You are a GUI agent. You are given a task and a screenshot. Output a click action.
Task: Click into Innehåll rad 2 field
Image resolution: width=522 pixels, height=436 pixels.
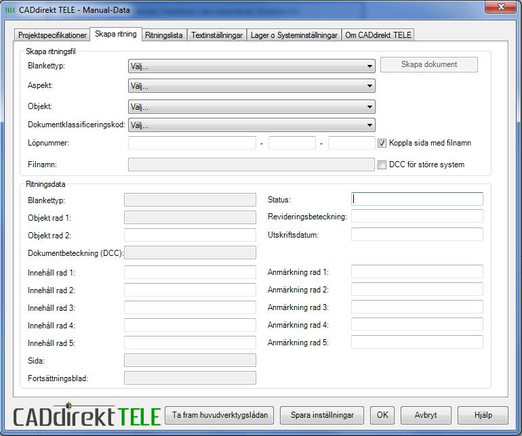click(190, 290)
